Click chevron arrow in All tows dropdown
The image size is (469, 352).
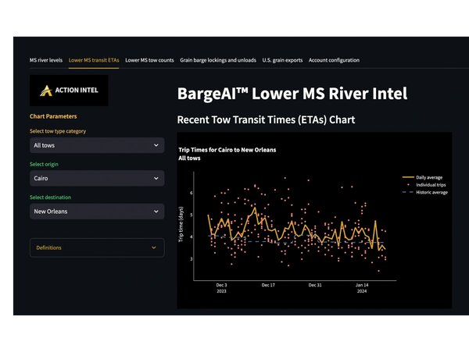[x=156, y=145]
